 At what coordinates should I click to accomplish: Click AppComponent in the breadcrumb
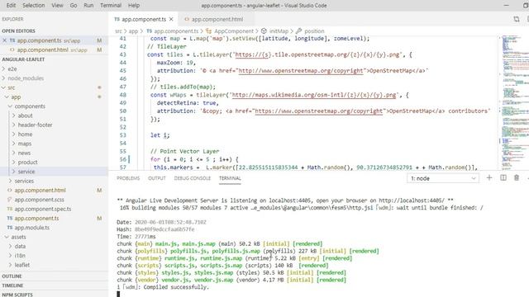(233, 31)
